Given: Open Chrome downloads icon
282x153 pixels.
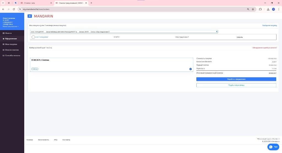Looking at the screenshot, I should [x=268, y=9].
